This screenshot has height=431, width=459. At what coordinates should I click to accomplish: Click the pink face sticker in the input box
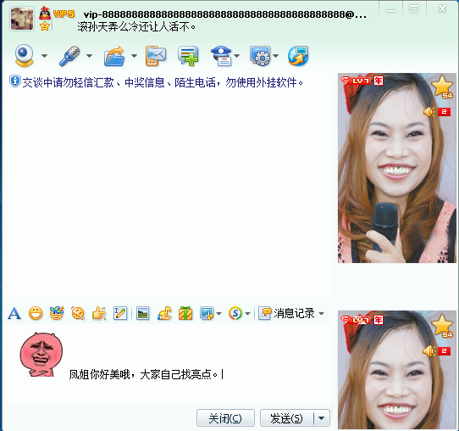(x=41, y=354)
